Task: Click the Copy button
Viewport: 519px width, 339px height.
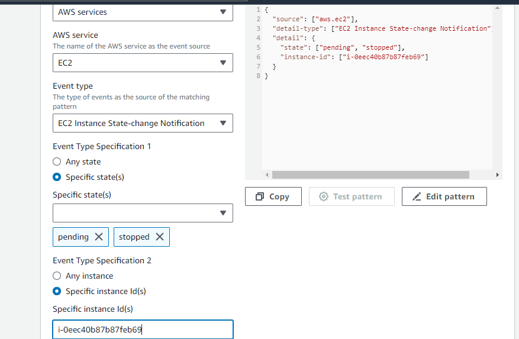Action: pyautogui.click(x=273, y=196)
